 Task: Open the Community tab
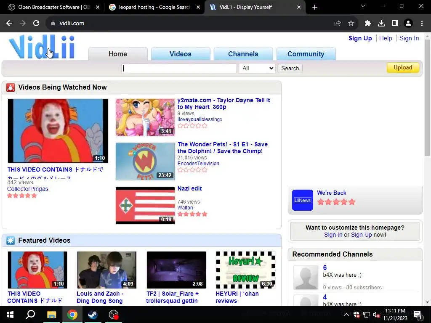306,54
